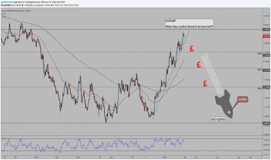
Task: Select the Just a guess text label
Action: coord(218,119)
